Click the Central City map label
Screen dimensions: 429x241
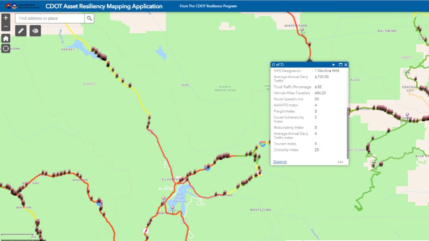point(410,89)
